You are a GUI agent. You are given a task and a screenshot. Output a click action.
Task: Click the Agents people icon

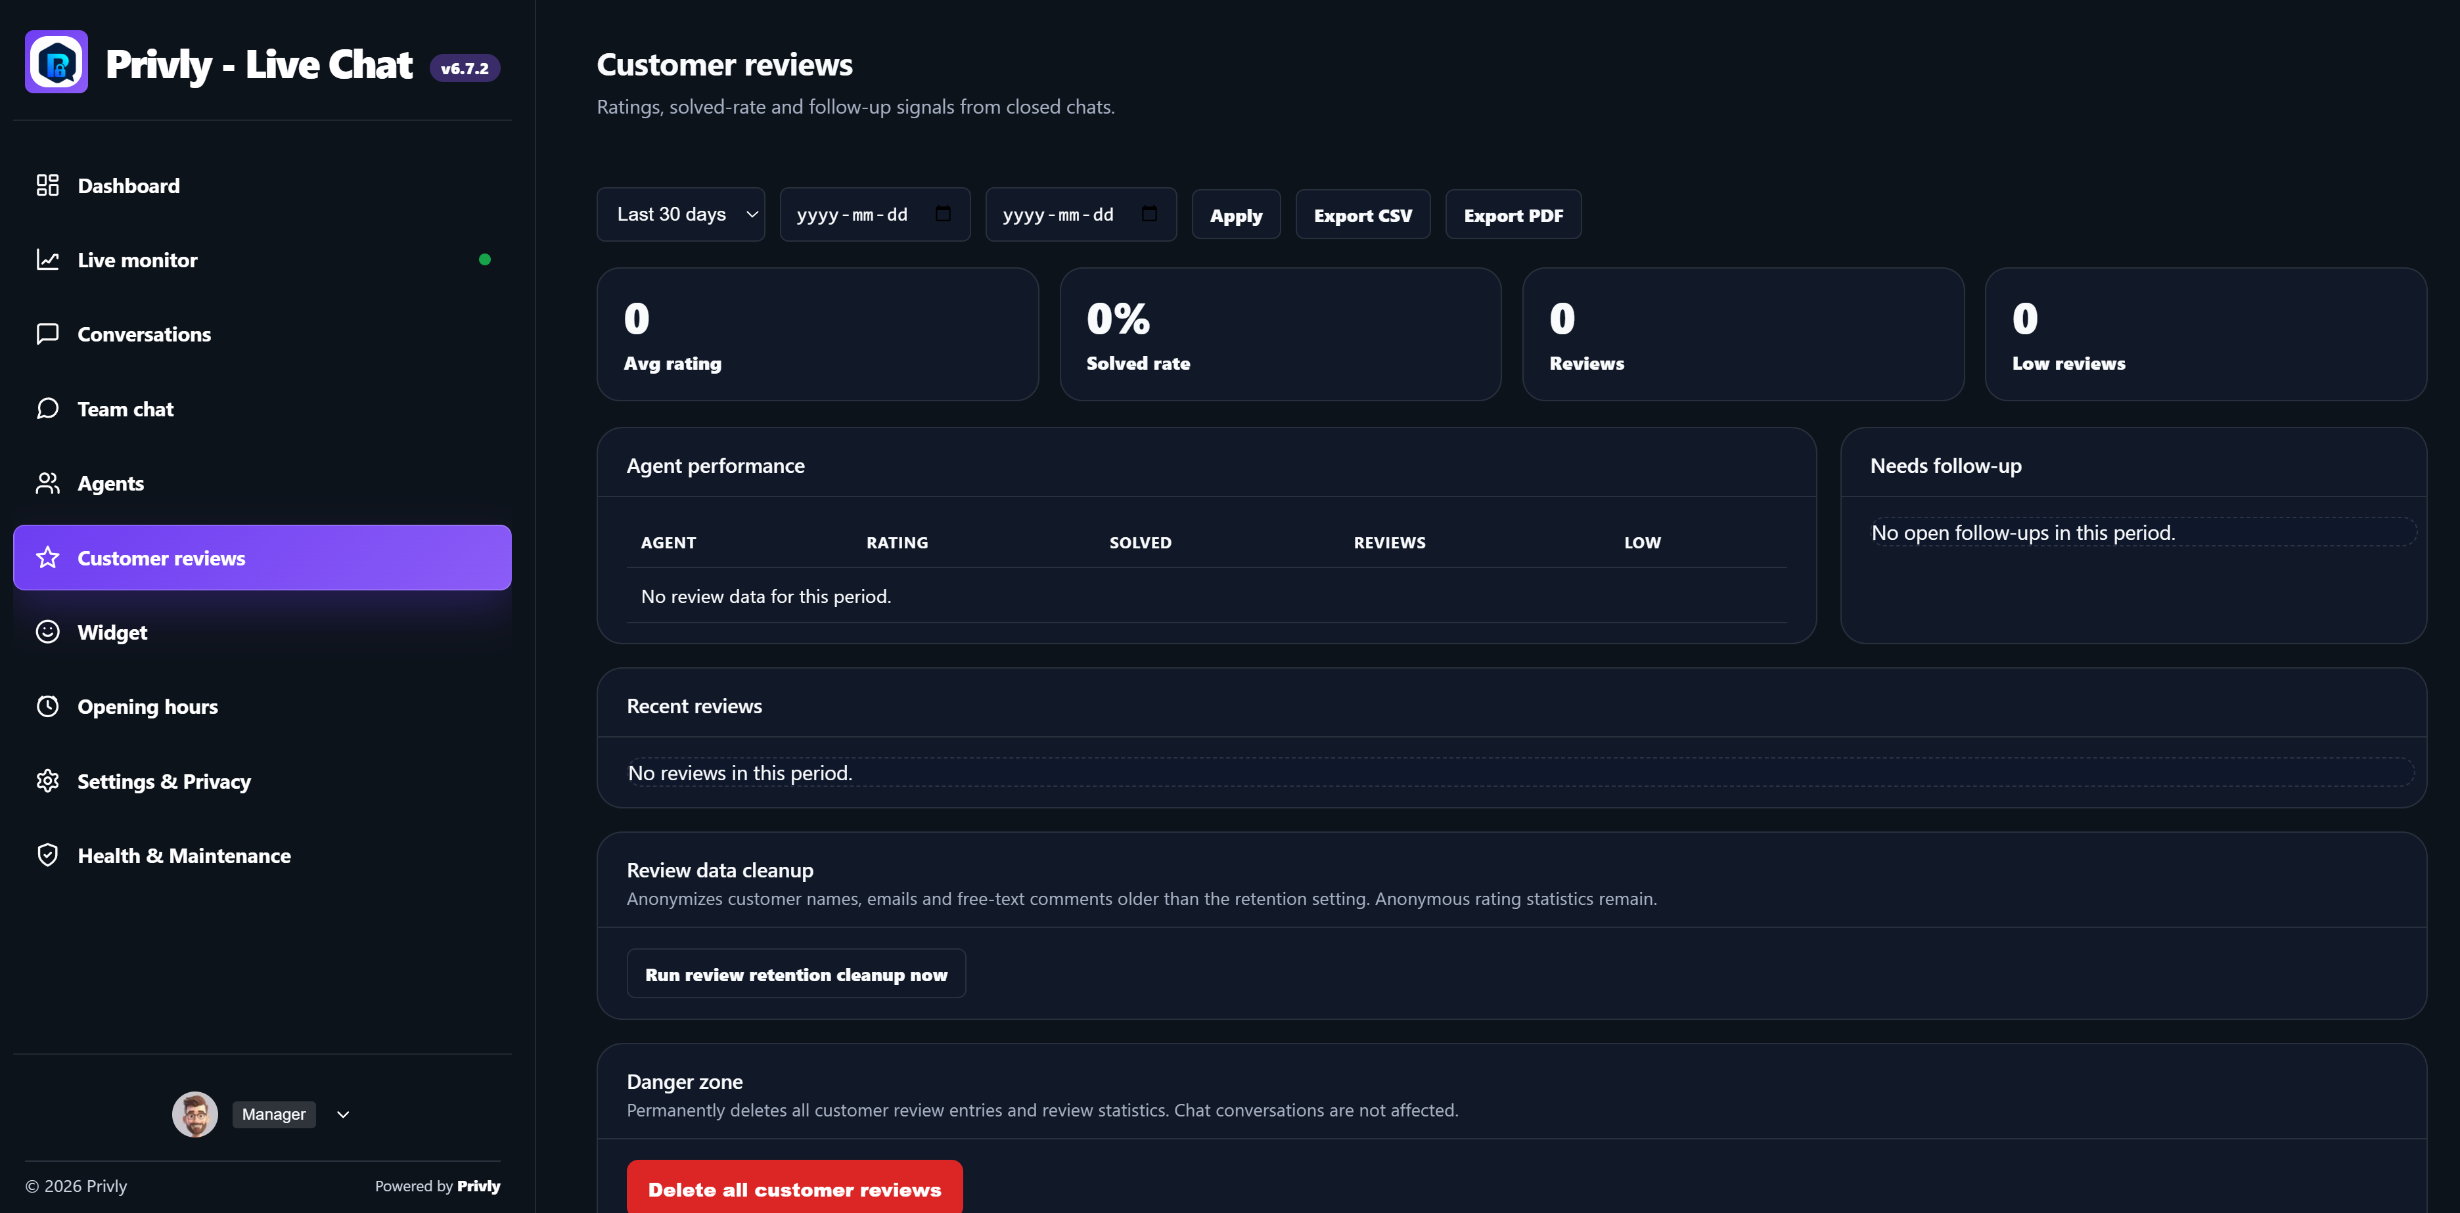pyautogui.click(x=48, y=483)
